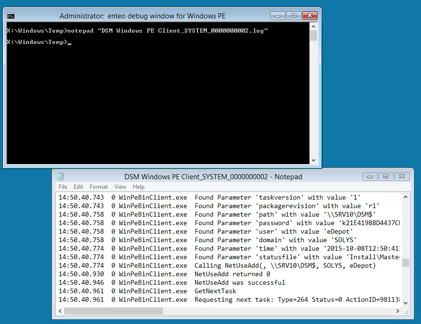
Task: Minimize the Notepad window
Action: point(369,176)
